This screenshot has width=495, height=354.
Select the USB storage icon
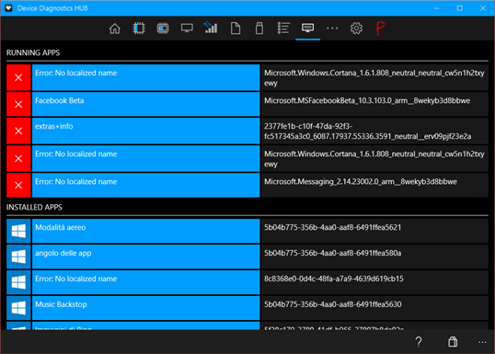(259, 29)
